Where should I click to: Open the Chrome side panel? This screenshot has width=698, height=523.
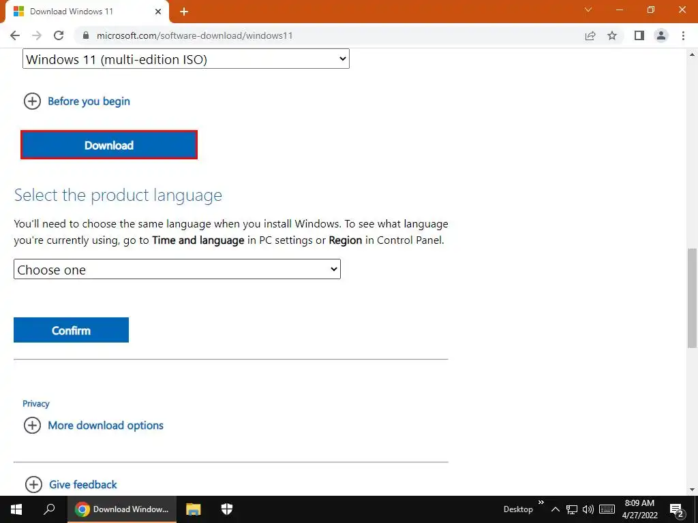tap(639, 35)
